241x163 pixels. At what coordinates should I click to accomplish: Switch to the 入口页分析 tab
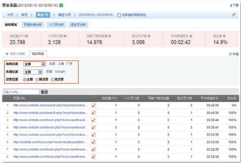[x=56, y=25]
